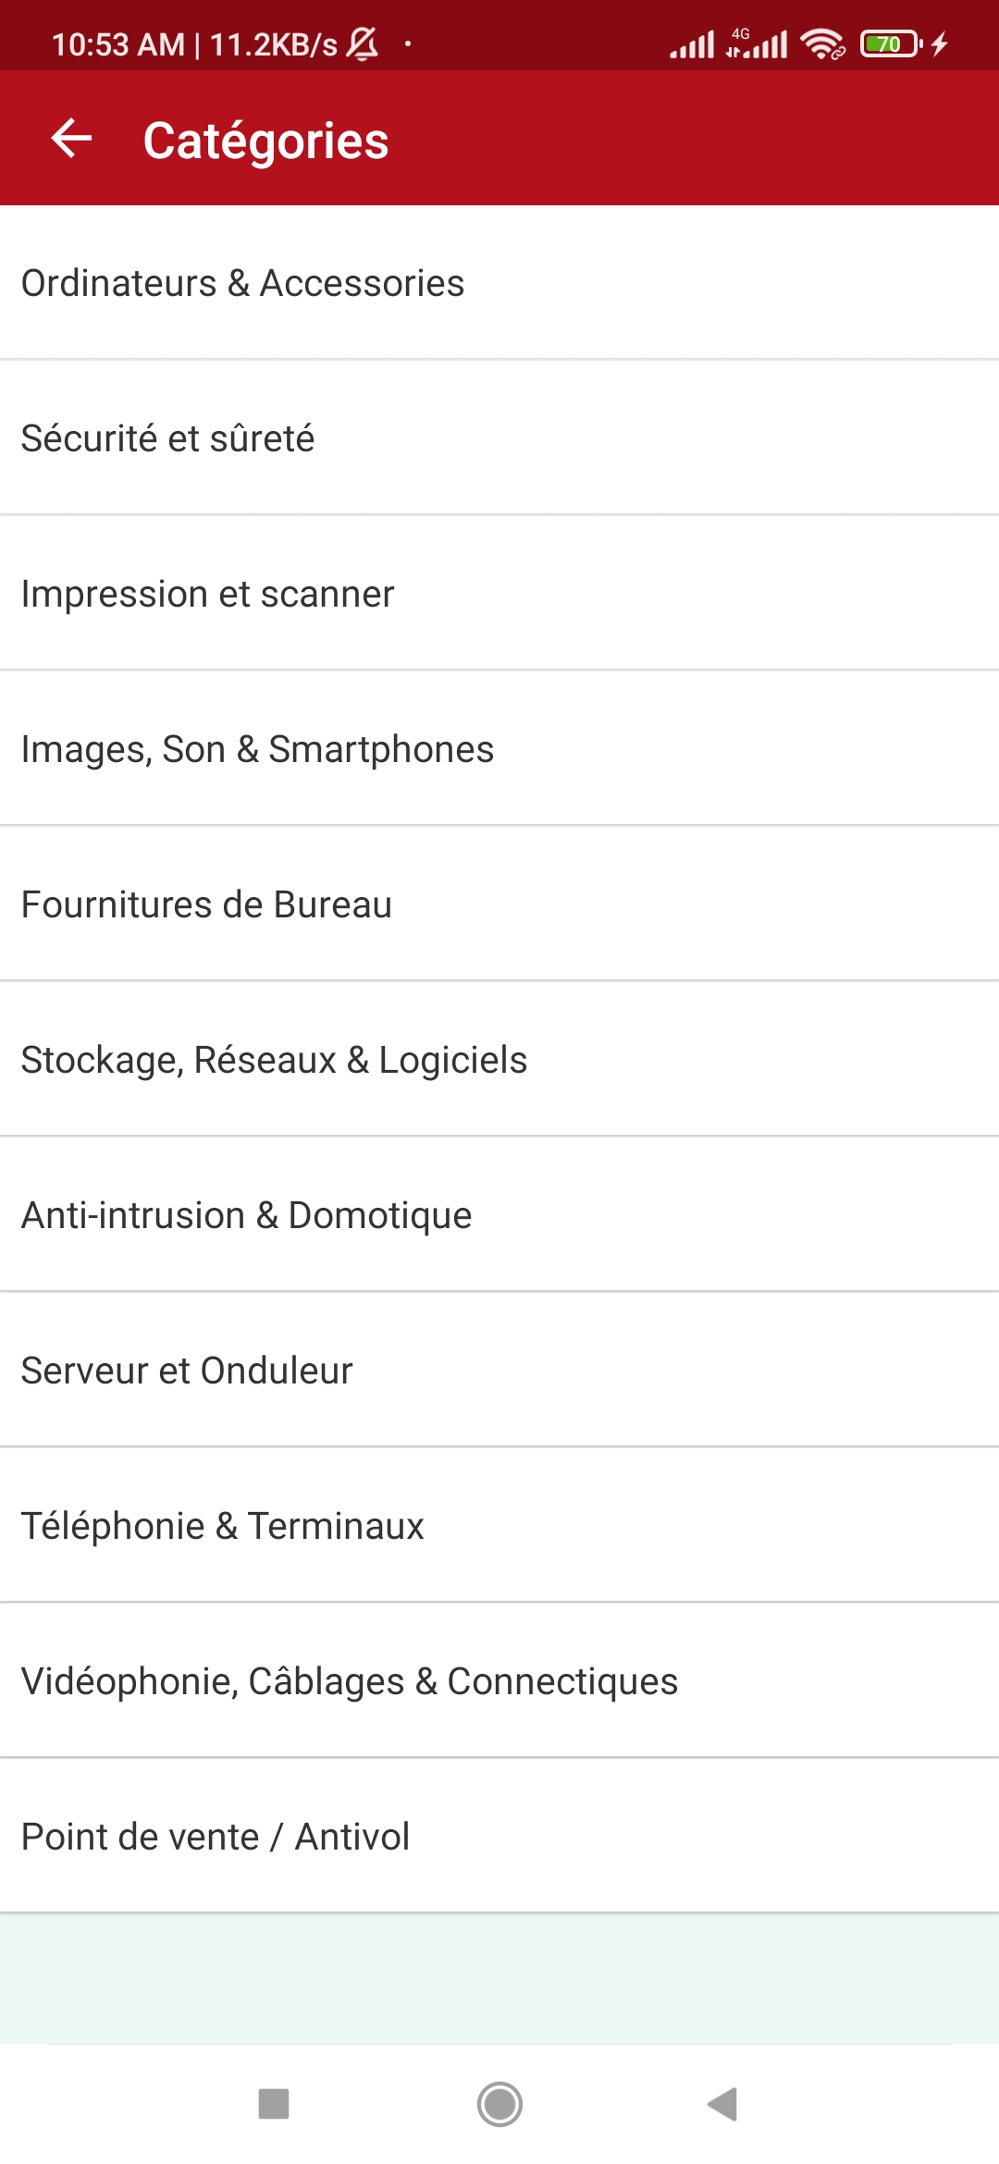Tap the muted bell notification icon
Screen dimensions: 999x2164
(x=362, y=43)
